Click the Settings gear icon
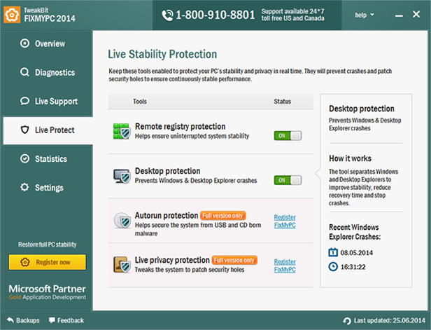Screen dimensions: 431x330 click(24, 187)
